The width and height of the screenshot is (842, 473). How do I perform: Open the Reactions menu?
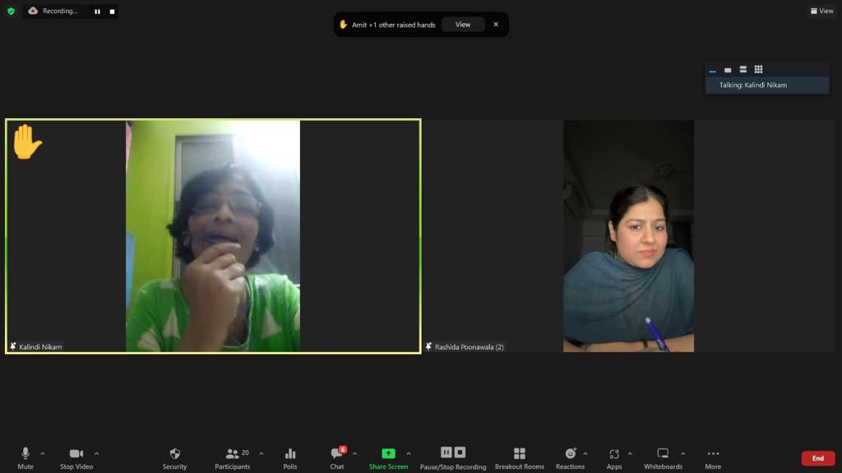pyautogui.click(x=571, y=458)
